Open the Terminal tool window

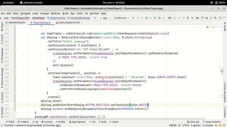click(47, 122)
